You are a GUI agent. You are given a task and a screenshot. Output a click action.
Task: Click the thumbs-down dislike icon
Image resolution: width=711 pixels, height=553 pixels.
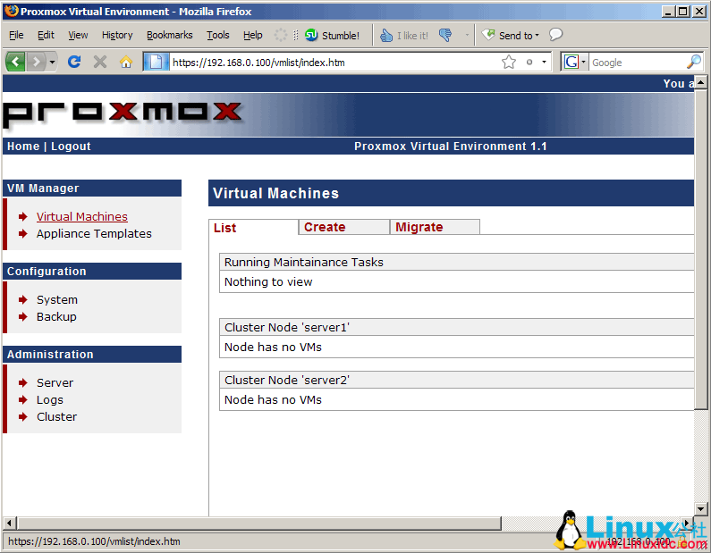pos(445,36)
